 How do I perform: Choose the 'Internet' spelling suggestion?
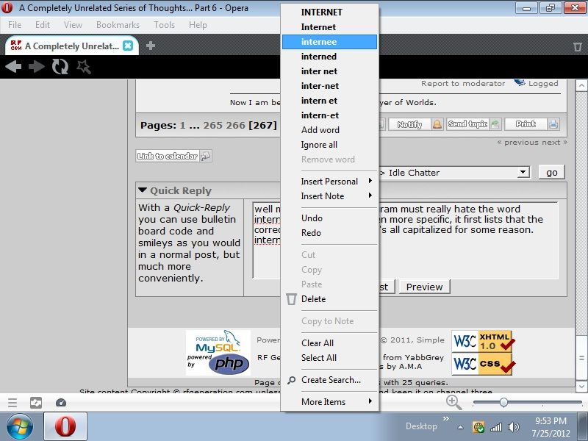click(x=318, y=27)
